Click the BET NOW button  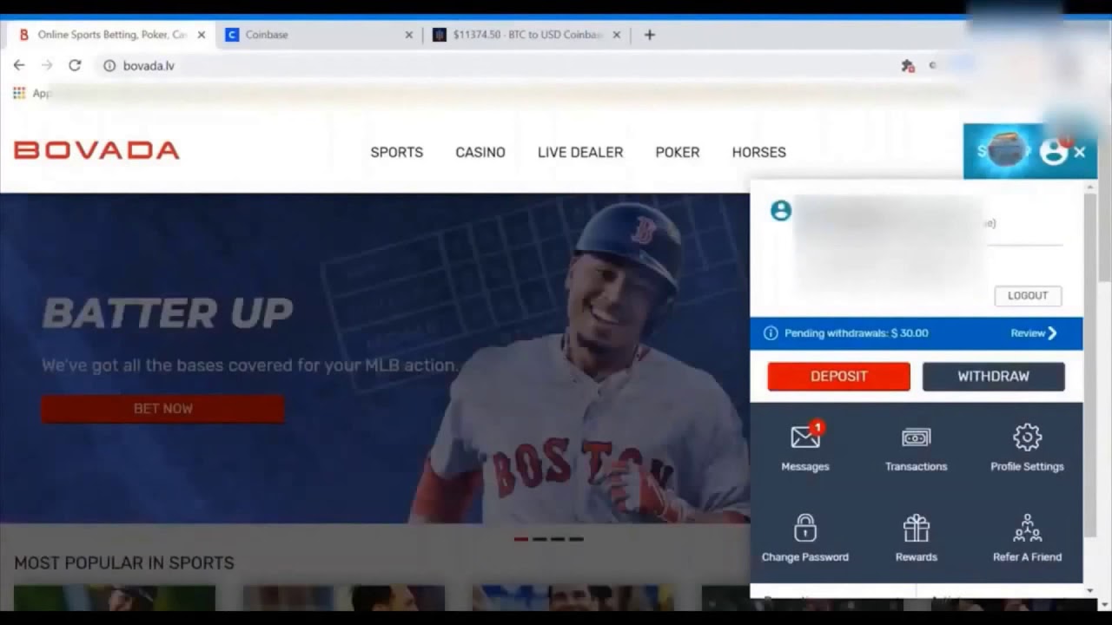(x=162, y=409)
